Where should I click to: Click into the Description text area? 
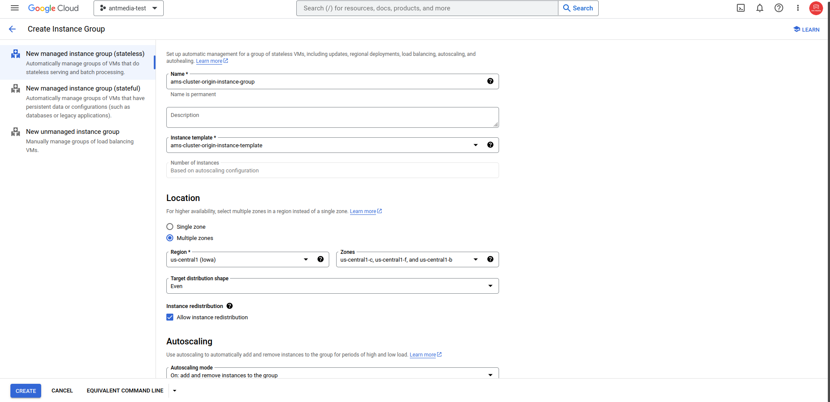332,117
